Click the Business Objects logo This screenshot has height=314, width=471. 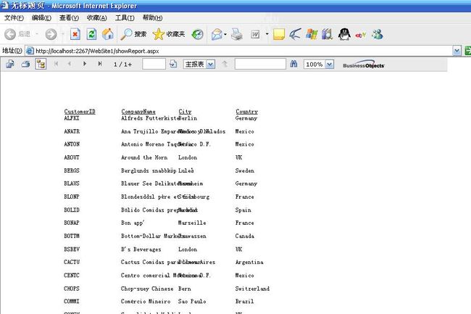364,65
